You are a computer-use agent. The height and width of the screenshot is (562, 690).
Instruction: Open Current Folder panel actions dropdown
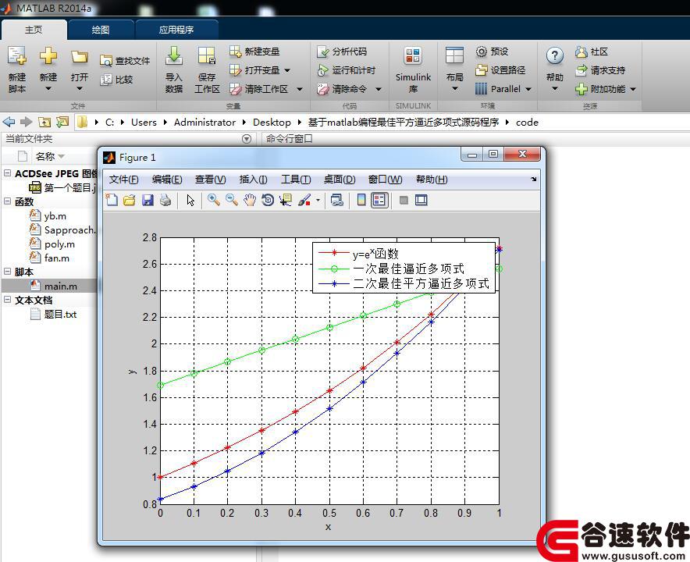pos(247,139)
